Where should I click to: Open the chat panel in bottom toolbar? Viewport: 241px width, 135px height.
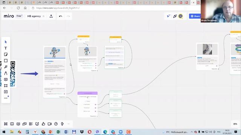(18, 124)
